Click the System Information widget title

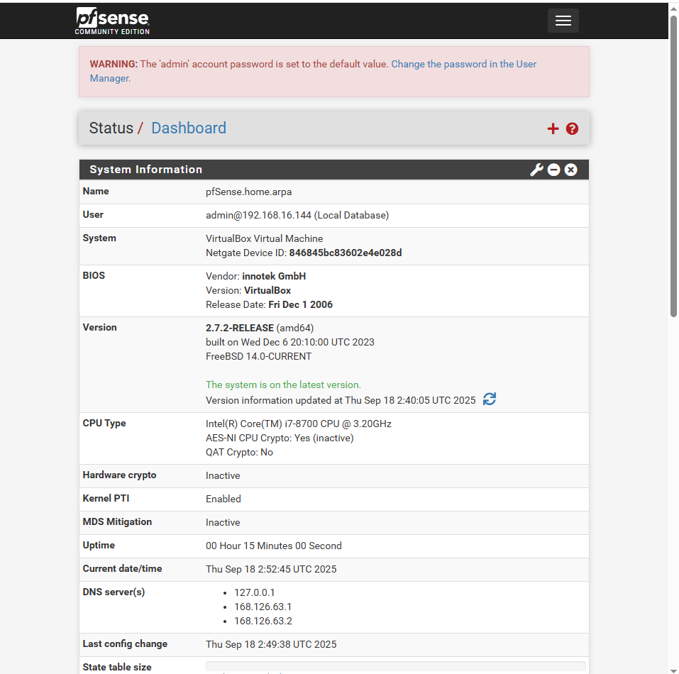click(x=145, y=170)
